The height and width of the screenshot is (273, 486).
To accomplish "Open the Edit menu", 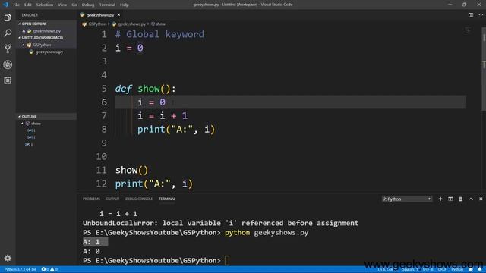I will point(28,5).
